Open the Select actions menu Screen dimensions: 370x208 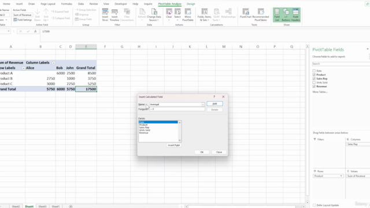[x=177, y=15]
